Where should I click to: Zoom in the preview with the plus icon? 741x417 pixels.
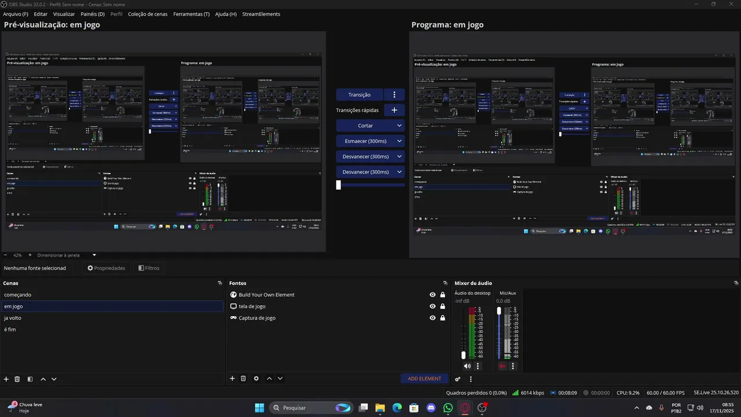(30, 255)
